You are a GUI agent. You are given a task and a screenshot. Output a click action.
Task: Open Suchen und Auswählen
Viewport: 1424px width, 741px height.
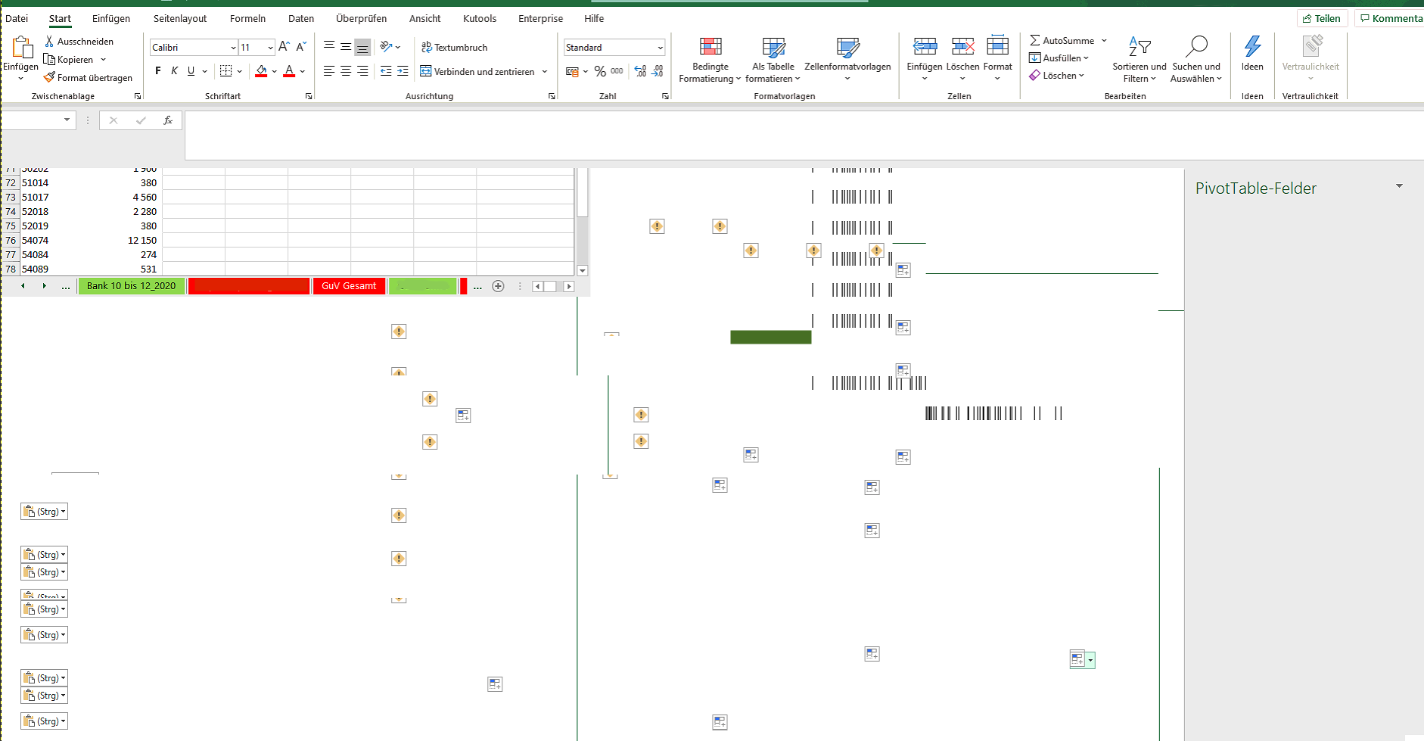(x=1196, y=60)
